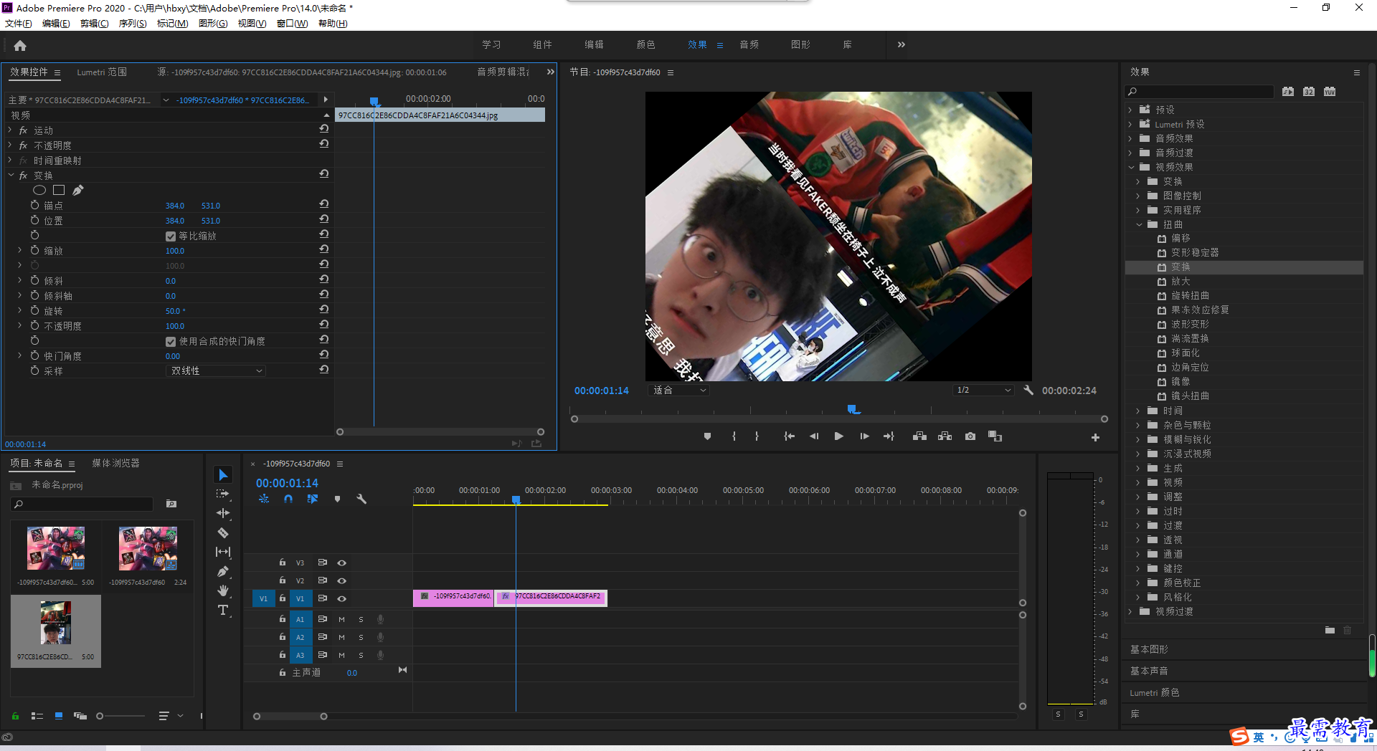Create ellipse mask for Transform effect
The width and height of the screenshot is (1377, 751).
[39, 190]
